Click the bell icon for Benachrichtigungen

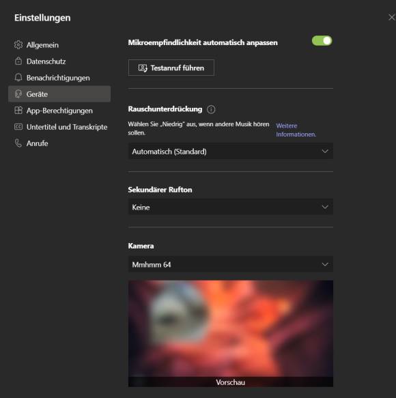point(18,77)
